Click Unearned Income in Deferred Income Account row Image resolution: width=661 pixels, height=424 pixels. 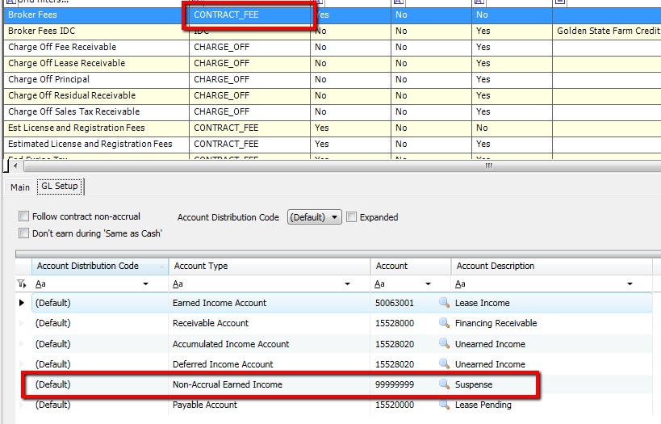490,364
